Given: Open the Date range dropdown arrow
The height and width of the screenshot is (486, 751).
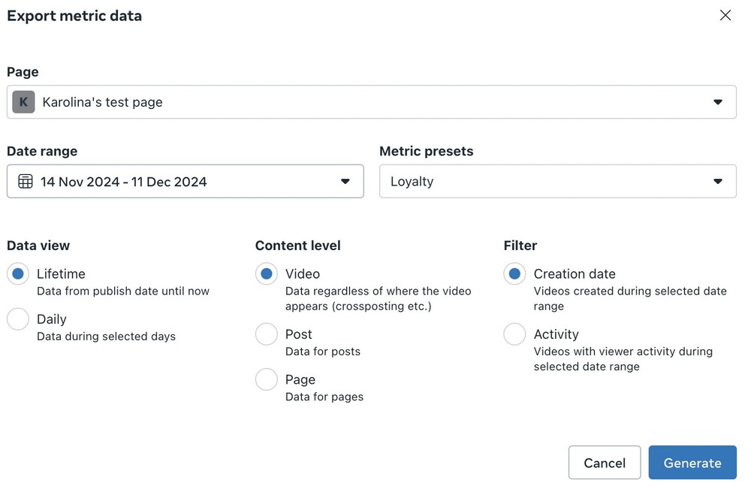Looking at the screenshot, I should 345,182.
